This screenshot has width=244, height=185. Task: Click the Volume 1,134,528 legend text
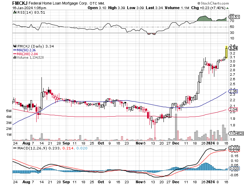pos(30,58)
